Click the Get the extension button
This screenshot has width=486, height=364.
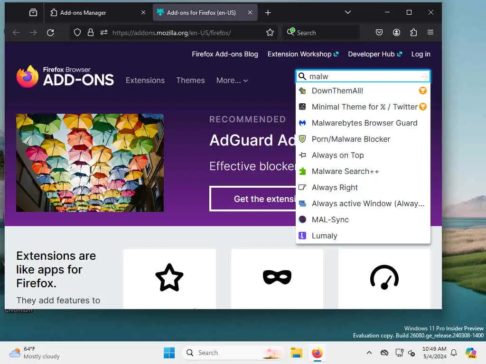point(253,199)
